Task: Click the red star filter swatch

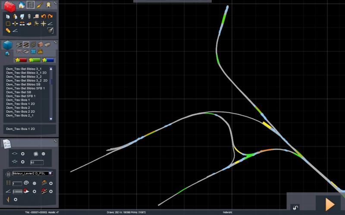Action: pyautogui.click(x=21, y=60)
